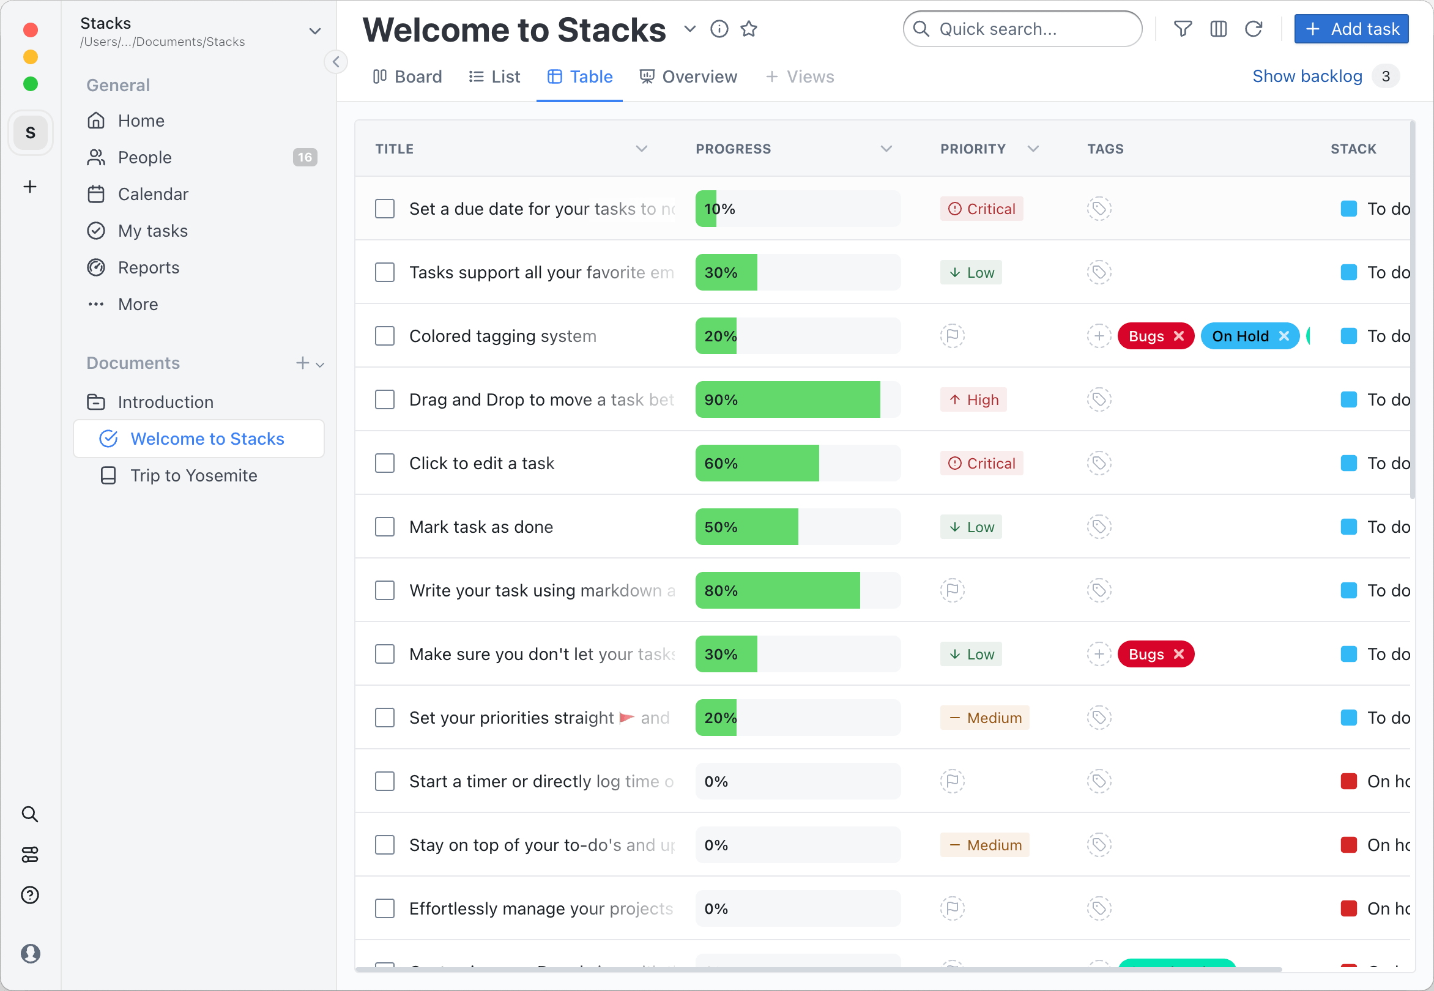Check the Click to edit a task checkbox
Screen dimensions: 1434x991
pyautogui.click(x=384, y=463)
